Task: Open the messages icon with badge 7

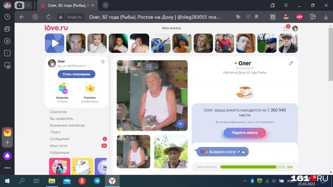Action: coord(286,28)
